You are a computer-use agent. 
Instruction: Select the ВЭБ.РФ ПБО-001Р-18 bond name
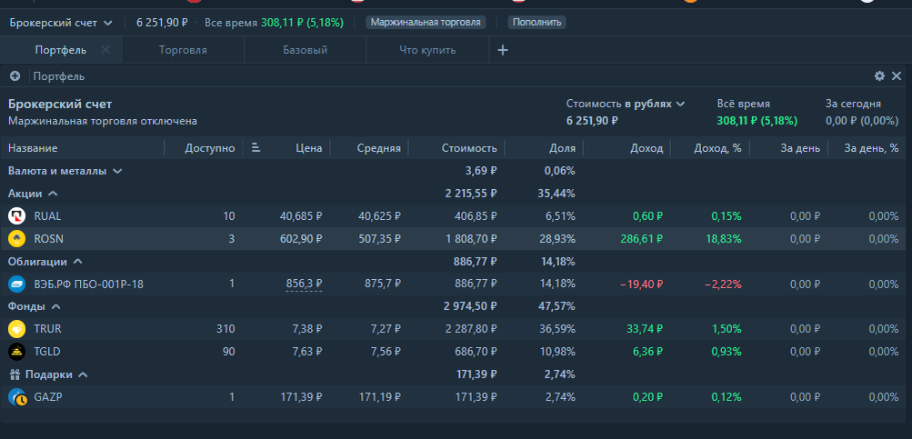[88, 284]
